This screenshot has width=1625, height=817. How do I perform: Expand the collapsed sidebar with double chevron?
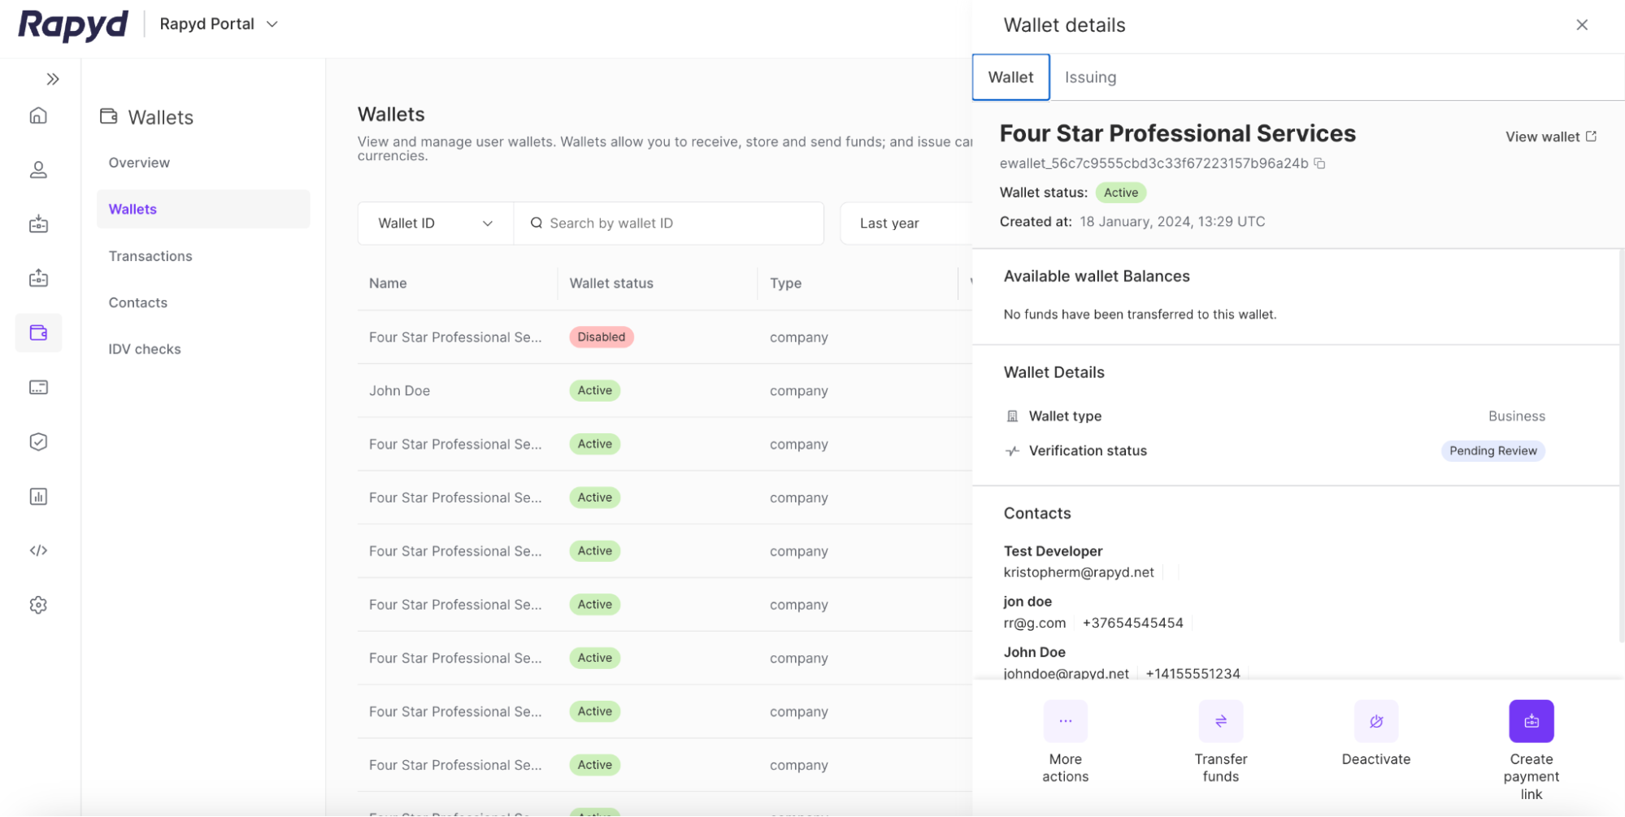click(x=53, y=79)
